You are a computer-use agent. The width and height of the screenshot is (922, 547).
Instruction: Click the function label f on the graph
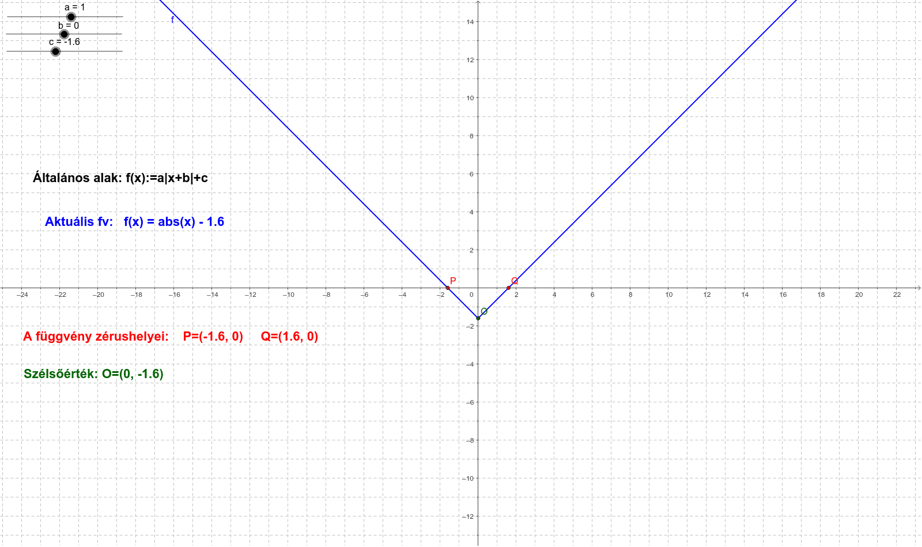click(172, 20)
